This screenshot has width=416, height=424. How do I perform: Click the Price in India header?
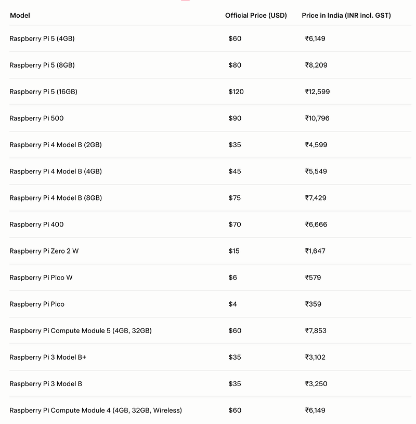346,16
